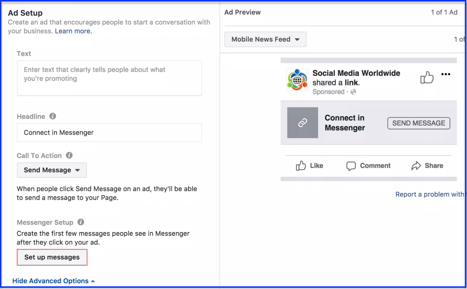Click the Social Media Worldwide page name
The height and width of the screenshot is (289, 467).
click(x=356, y=73)
